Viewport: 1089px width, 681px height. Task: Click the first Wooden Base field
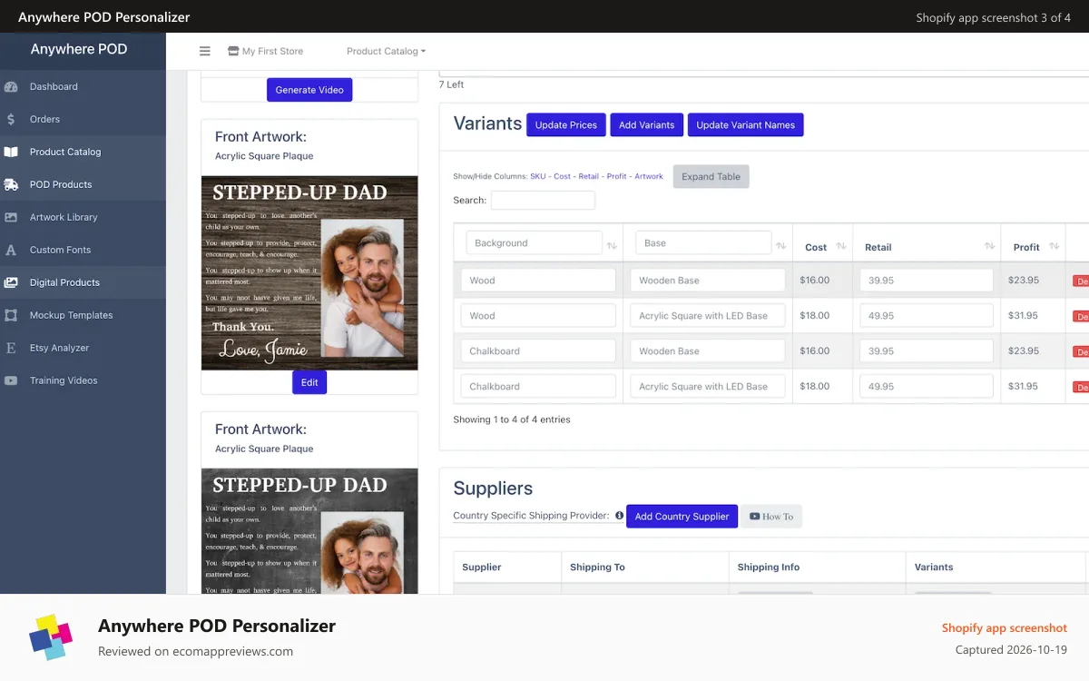point(708,281)
